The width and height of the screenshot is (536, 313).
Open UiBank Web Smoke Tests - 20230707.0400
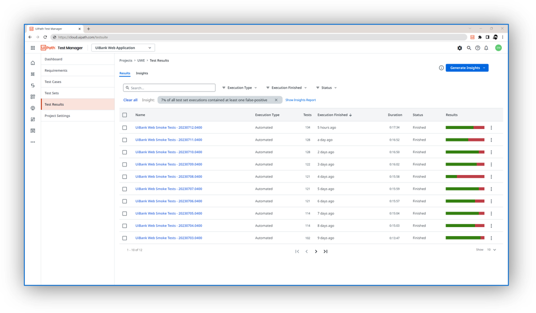168,189
